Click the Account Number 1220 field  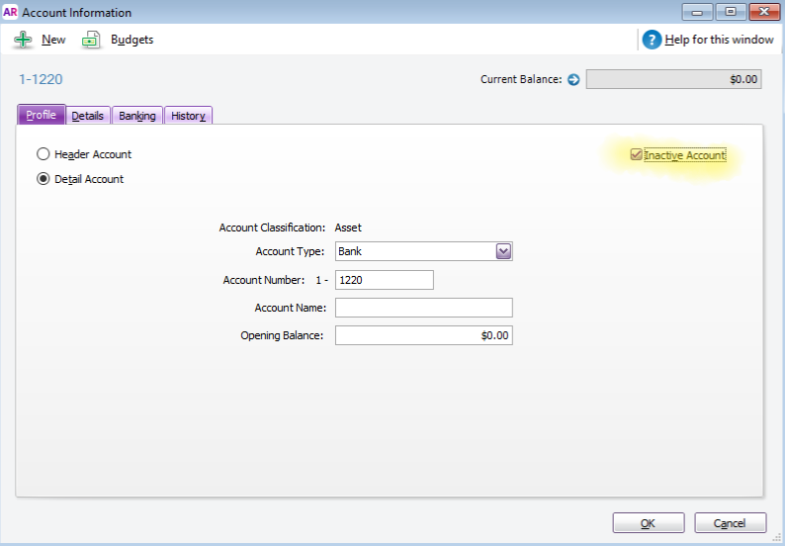point(385,280)
